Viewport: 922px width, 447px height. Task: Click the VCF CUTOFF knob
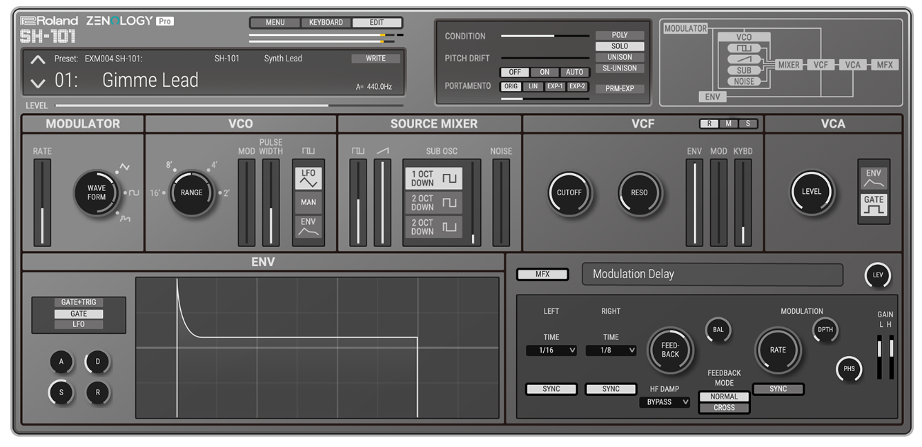[x=569, y=193]
